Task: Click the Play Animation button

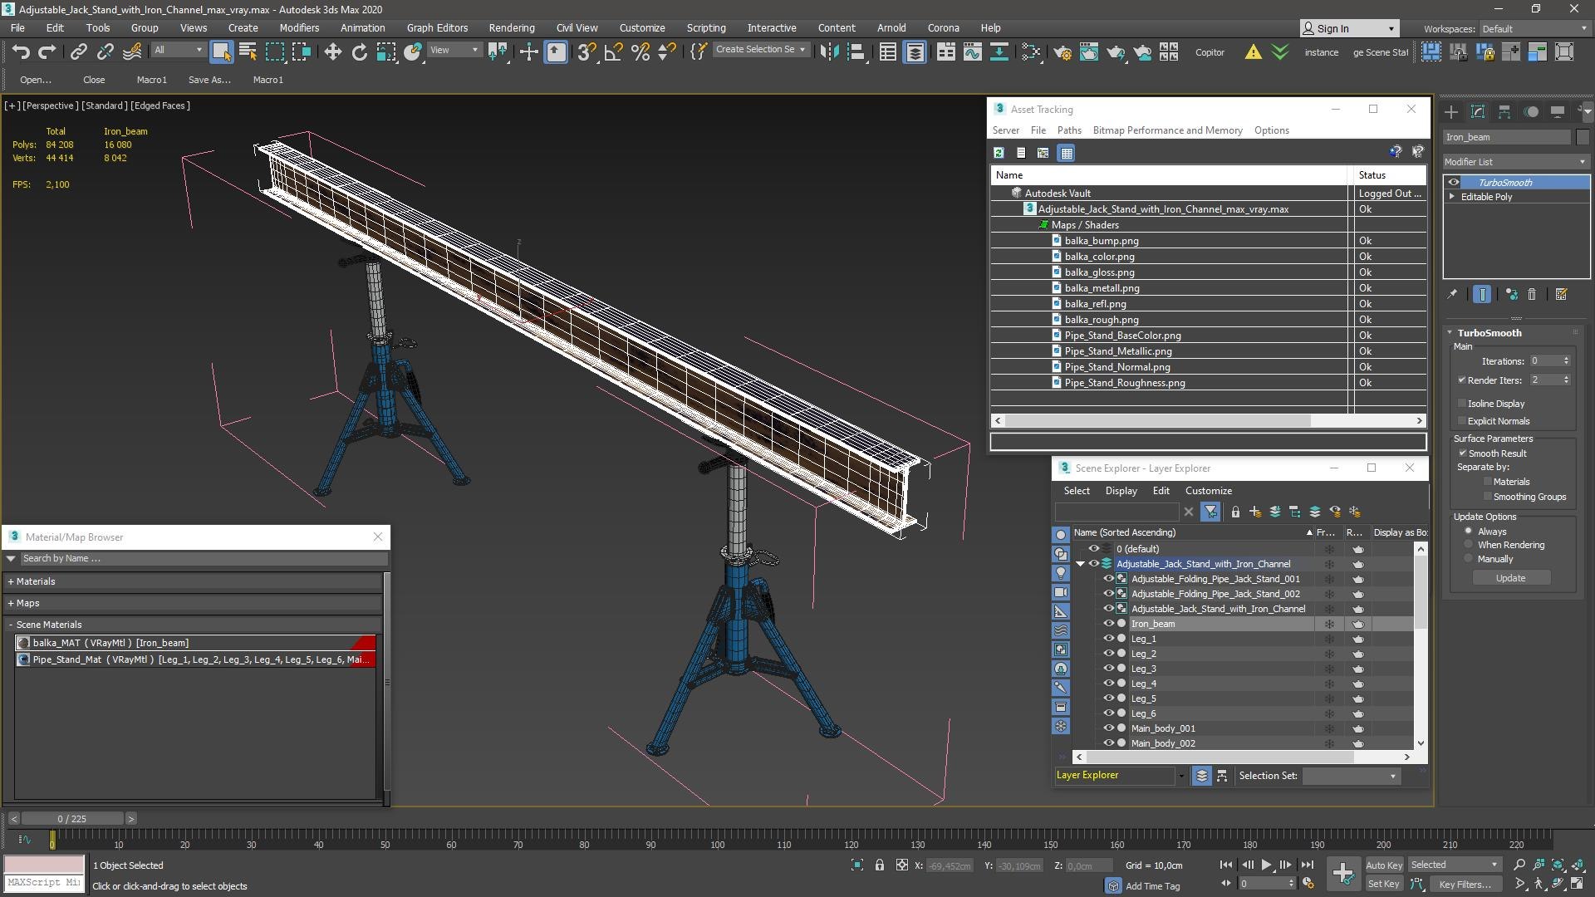Action: 1266,865
